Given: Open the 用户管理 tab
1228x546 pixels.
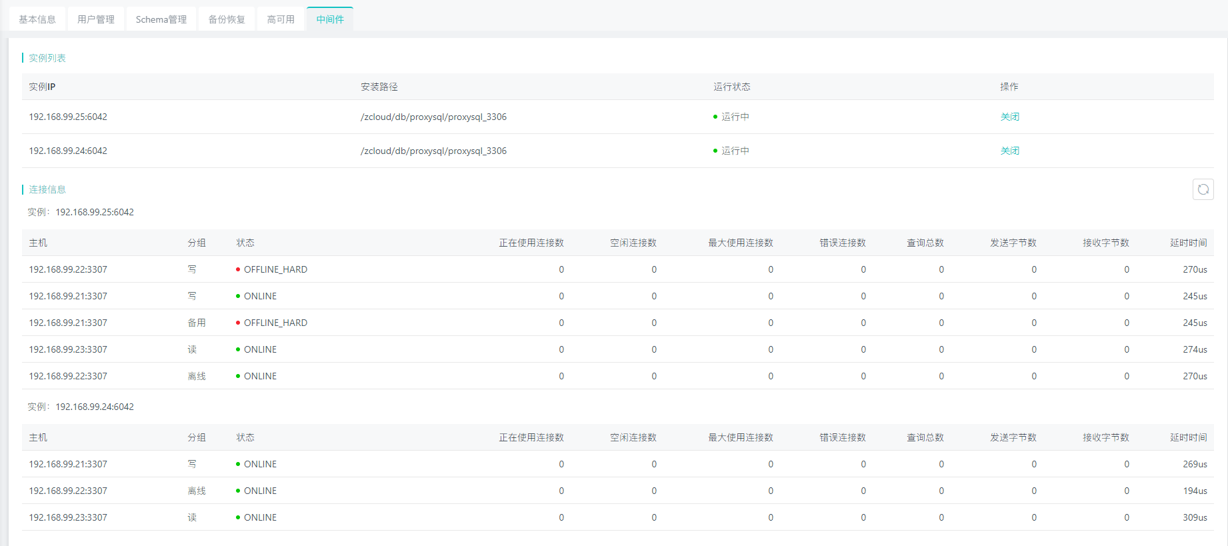Looking at the screenshot, I should 96,19.
